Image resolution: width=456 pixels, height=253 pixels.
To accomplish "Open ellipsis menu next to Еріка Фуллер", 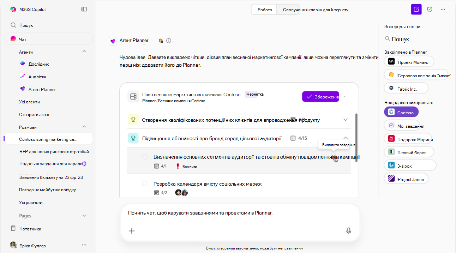I will (x=84, y=245).
